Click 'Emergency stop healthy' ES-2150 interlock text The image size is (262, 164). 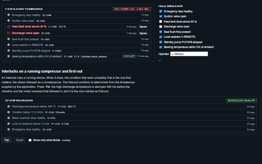click(x=26, y=130)
